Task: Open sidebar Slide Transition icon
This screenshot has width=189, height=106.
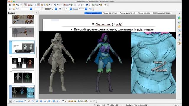Action: point(179,31)
